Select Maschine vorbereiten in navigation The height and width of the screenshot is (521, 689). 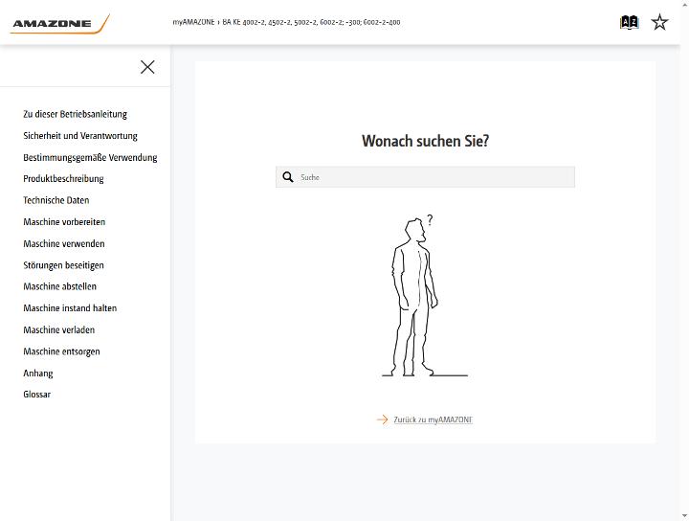click(x=64, y=222)
